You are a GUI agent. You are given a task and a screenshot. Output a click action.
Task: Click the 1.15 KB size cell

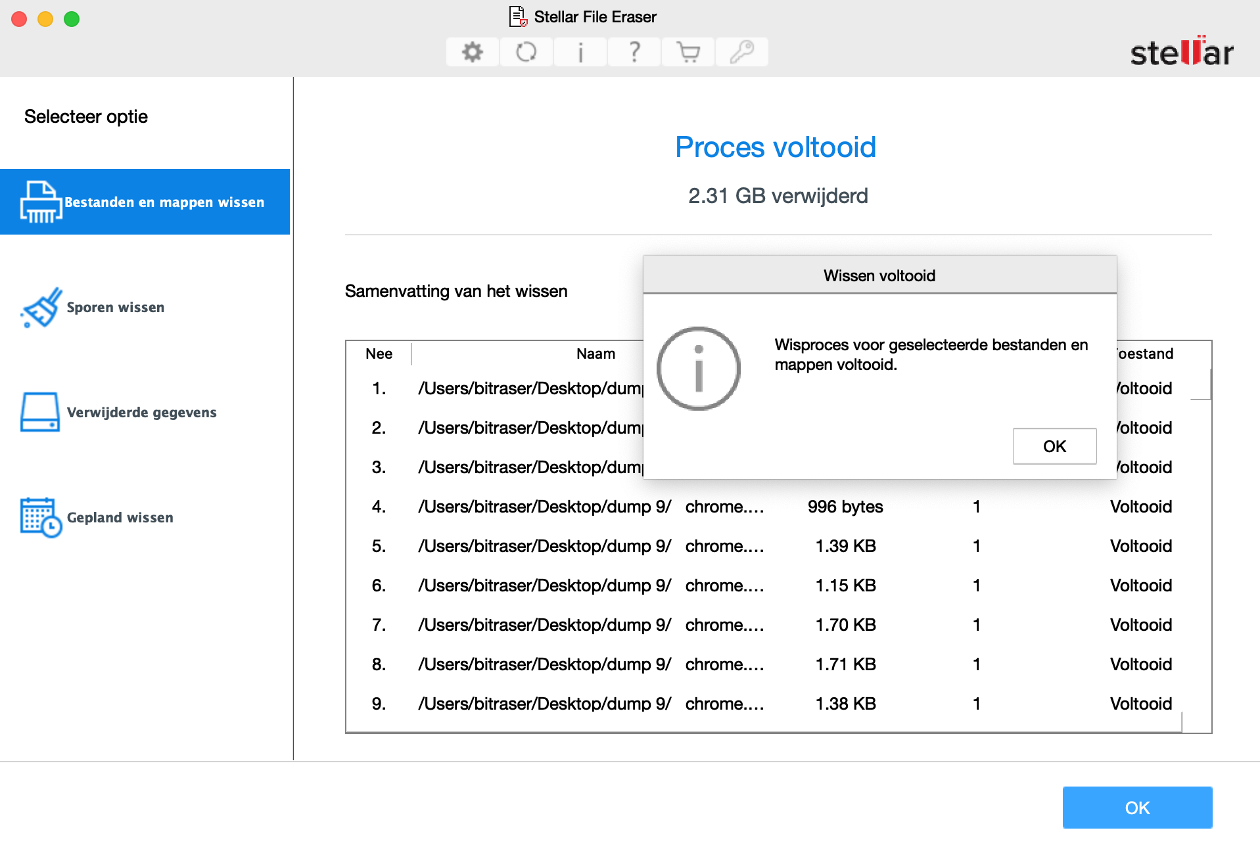[845, 585]
